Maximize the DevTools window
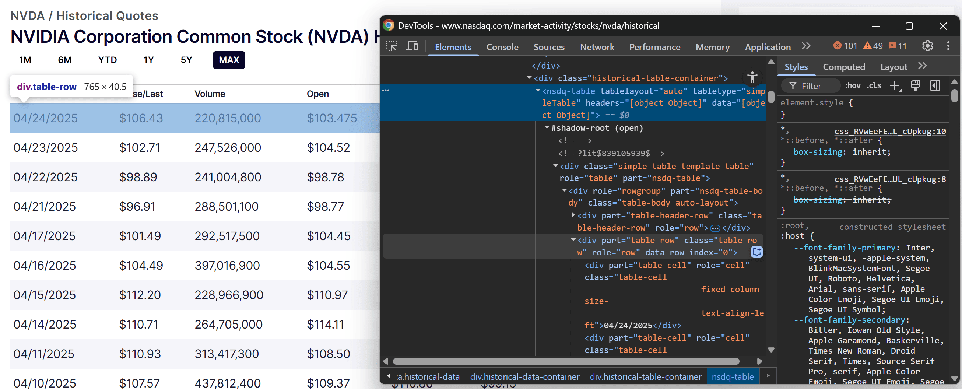Image resolution: width=962 pixels, height=389 pixels. point(909,26)
